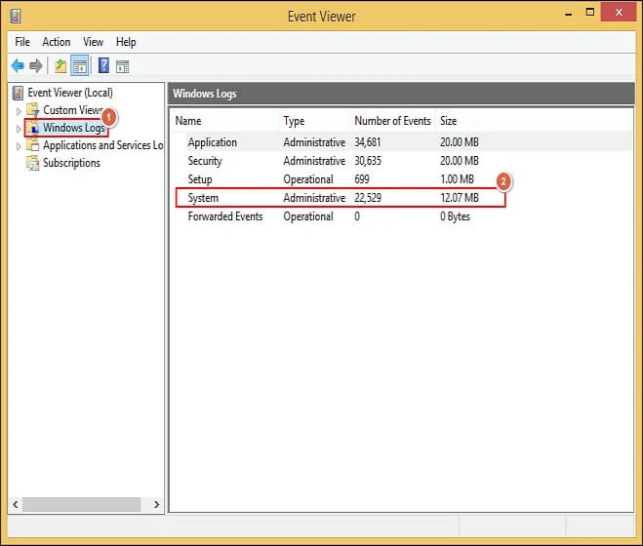Click the left arrow of tree scrollbar

[16, 504]
